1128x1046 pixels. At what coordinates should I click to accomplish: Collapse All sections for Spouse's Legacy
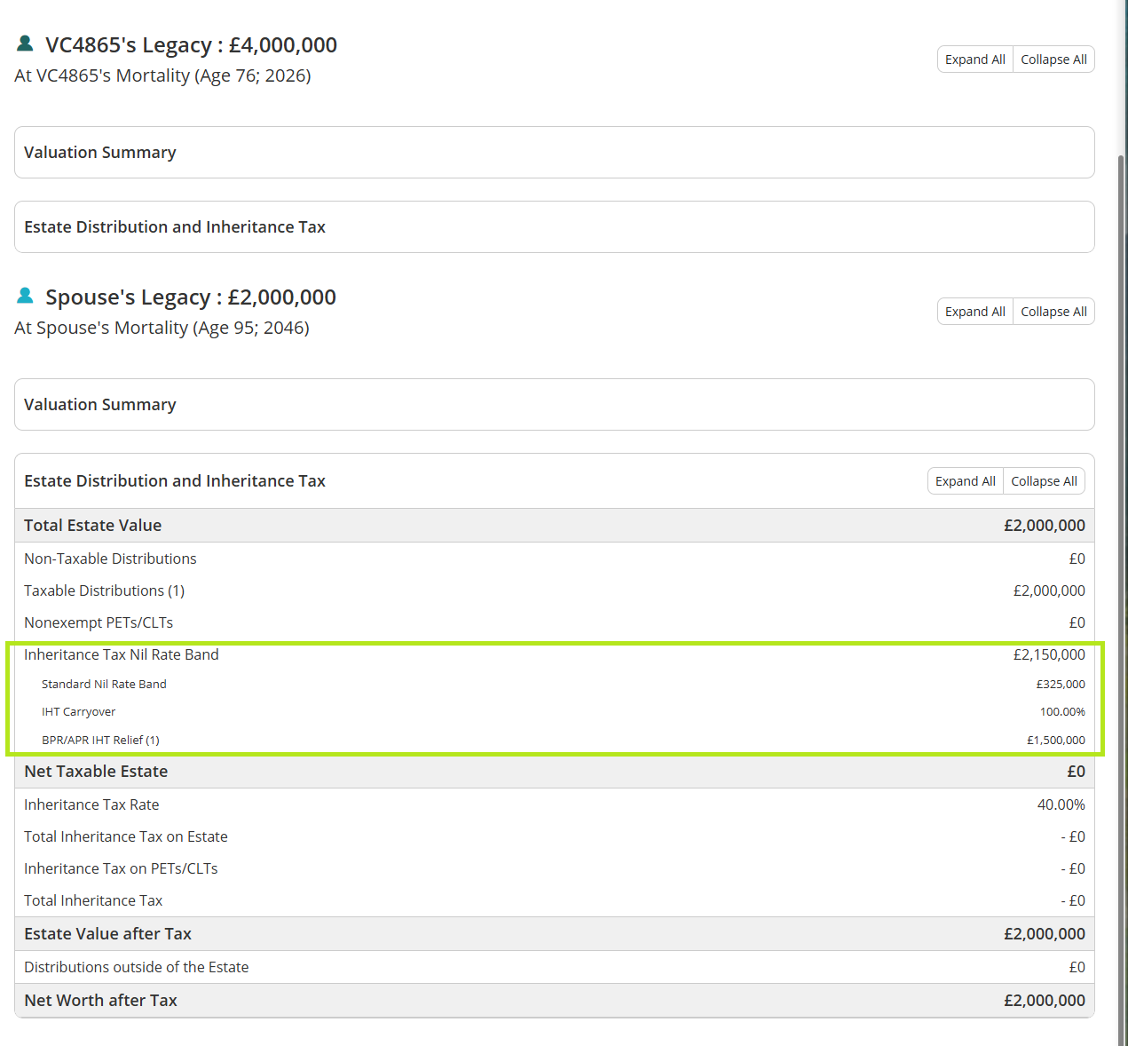[x=1053, y=312]
